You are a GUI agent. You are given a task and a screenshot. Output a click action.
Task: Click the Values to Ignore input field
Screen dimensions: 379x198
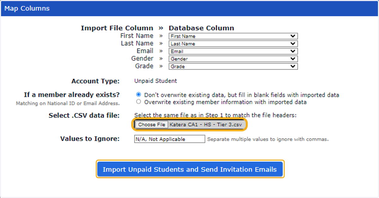[170, 139]
